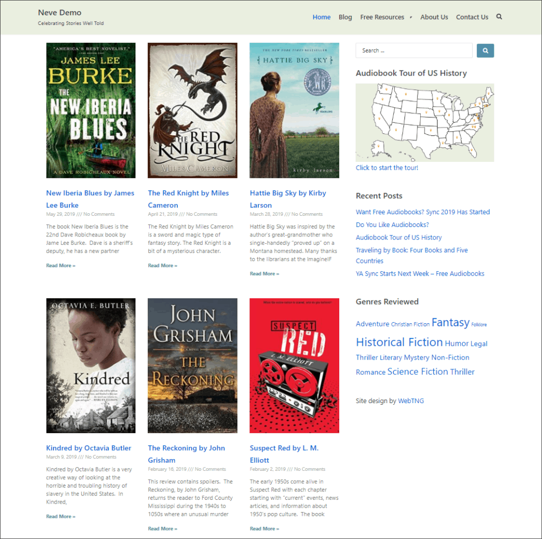Open 'Traveling by Book' recent post

(412, 255)
